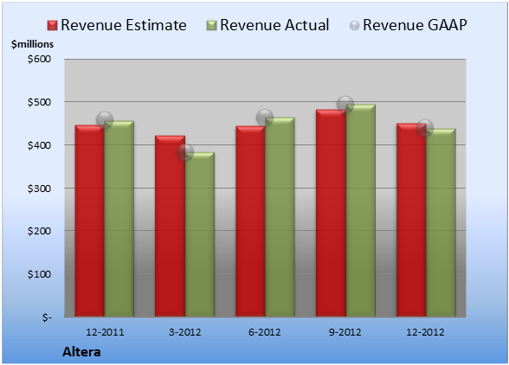Click the 9-2012 green actual bar

[361, 210]
